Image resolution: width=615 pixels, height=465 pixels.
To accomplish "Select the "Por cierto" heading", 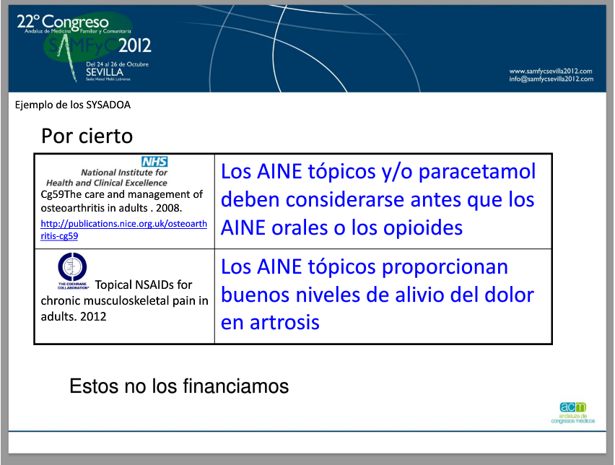I will pyautogui.click(x=87, y=136).
